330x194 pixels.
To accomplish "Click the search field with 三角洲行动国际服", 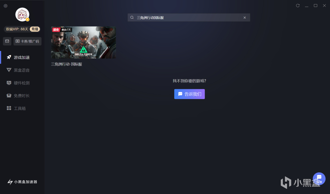I will 189,17.
